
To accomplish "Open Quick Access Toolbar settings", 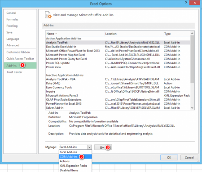I will [x=20, y=59].
